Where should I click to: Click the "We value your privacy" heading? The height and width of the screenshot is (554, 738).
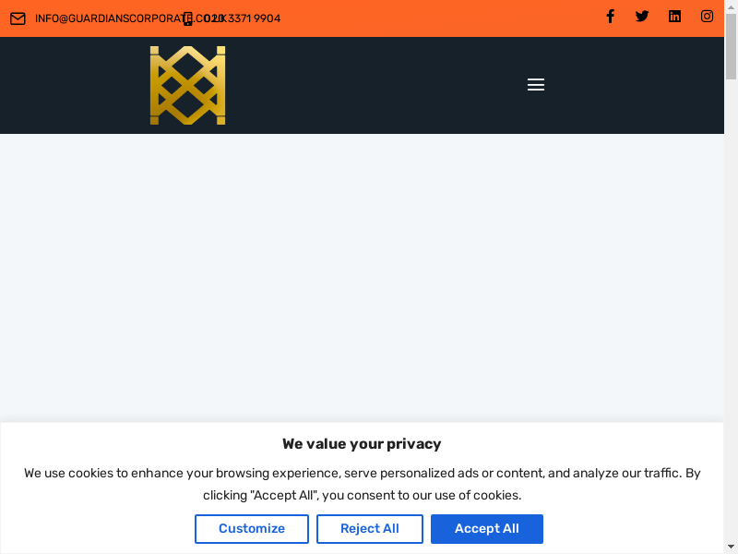[362, 444]
